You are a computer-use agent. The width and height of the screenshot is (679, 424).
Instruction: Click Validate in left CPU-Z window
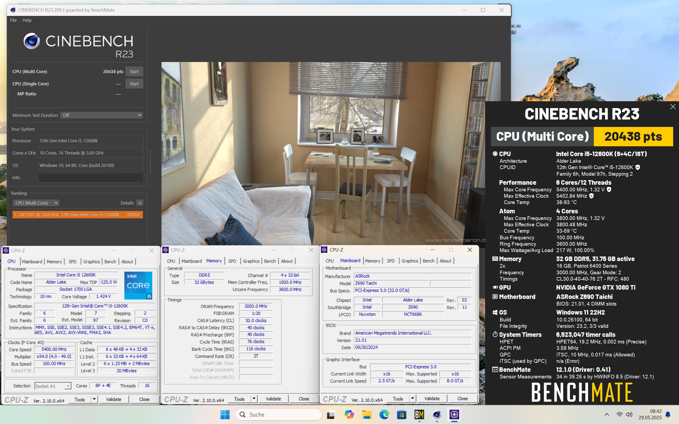coord(114,399)
